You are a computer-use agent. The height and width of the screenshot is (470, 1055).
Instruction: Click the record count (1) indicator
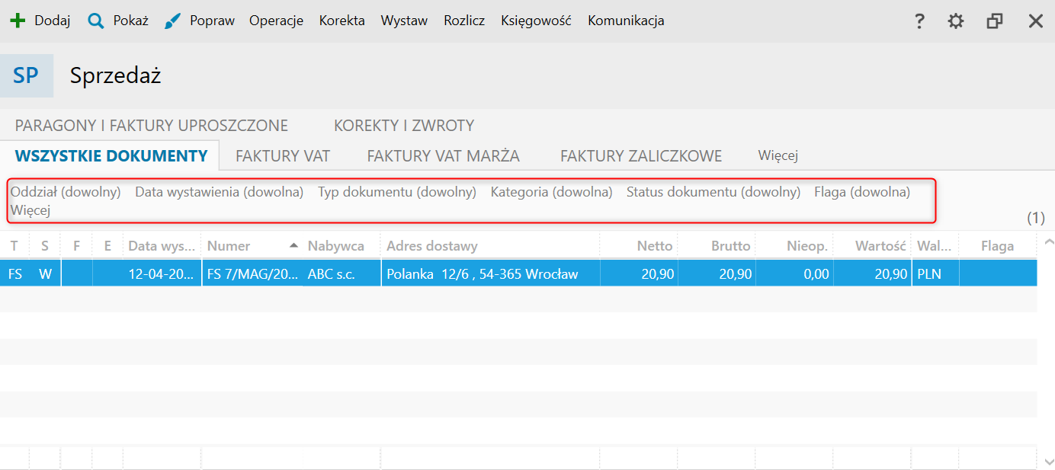[x=1035, y=219]
